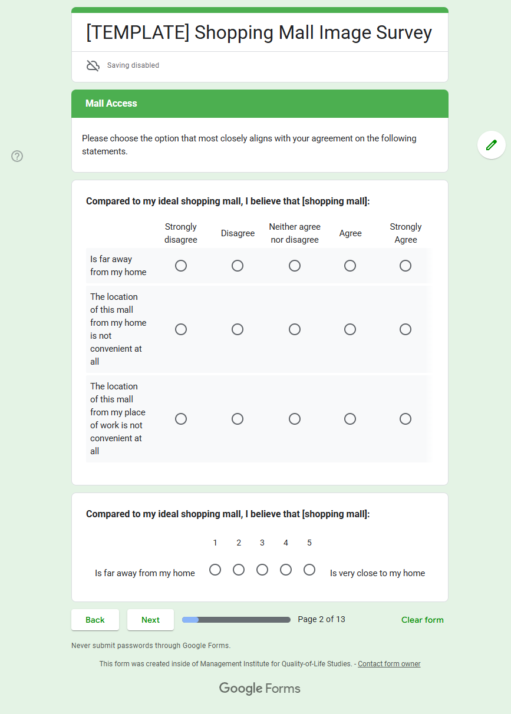The height and width of the screenshot is (714, 511).
Task: Click the help question mark icon
Action: [x=17, y=156]
